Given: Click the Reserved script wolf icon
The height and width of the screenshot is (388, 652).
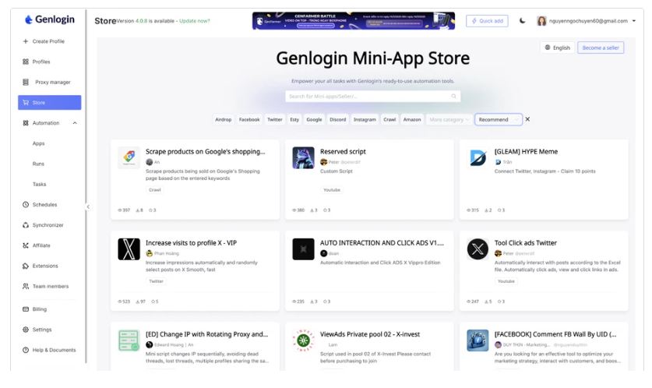Looking at the screenshot, I should click(303, 157).
